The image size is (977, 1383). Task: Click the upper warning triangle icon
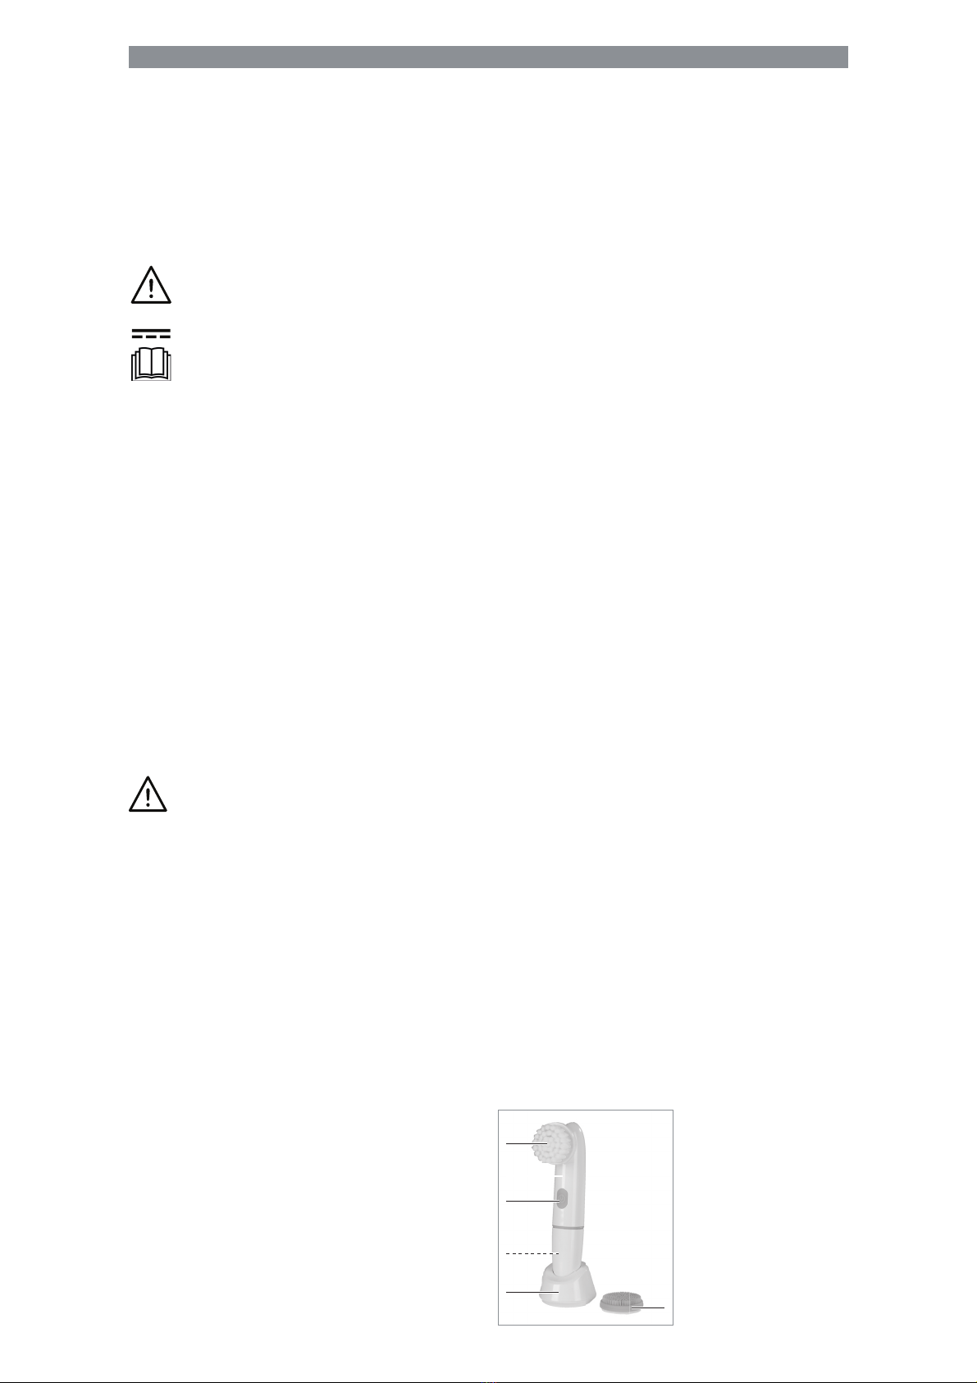tap(151, 286)
